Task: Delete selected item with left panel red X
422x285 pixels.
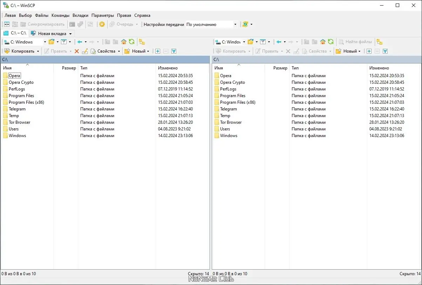Action: pos(77,51)
